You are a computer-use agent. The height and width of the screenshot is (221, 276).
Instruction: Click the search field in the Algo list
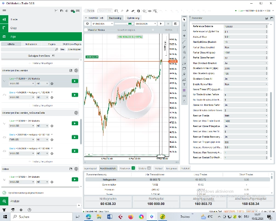[29, 49]
